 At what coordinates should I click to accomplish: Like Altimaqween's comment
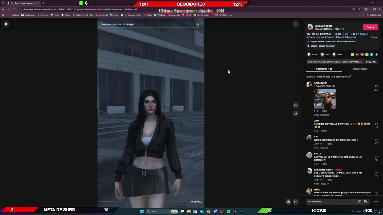(376, 86)
